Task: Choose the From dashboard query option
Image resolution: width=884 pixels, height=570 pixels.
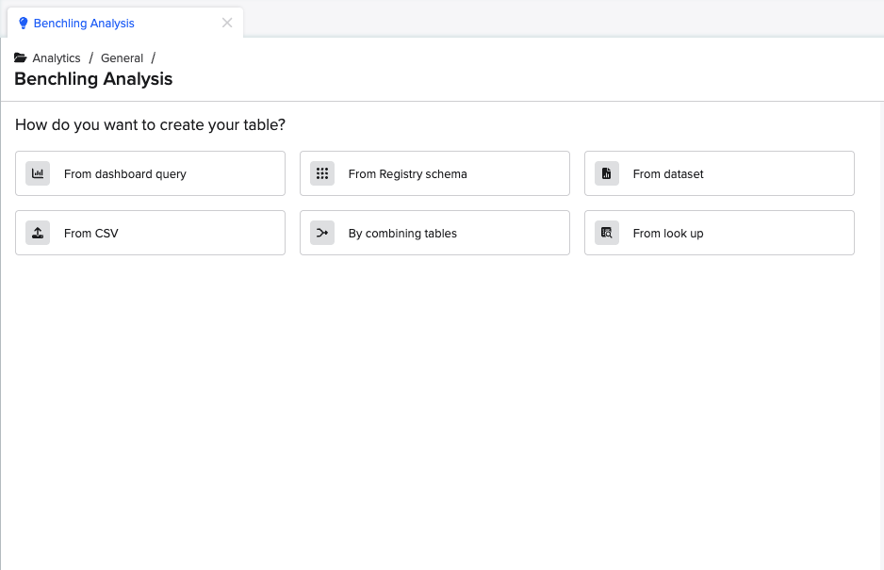Action: tap(151, 173)
